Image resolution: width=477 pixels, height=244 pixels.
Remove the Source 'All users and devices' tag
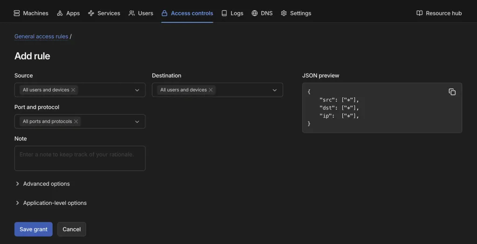(73, 90)
